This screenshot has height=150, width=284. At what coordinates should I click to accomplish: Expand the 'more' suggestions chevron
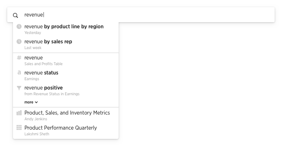36,102
